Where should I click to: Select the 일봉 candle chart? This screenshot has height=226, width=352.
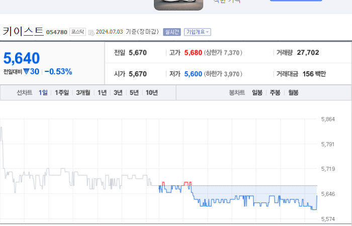tap(257, 92)
